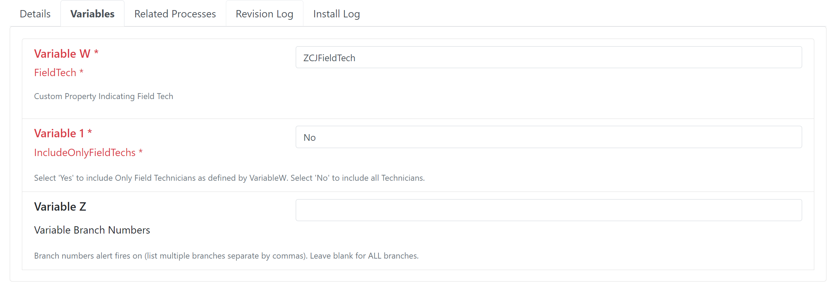Viewport: 832px width, 285px height.
Task: Open the Revision Log tab
Action: [x=264, y=14]
